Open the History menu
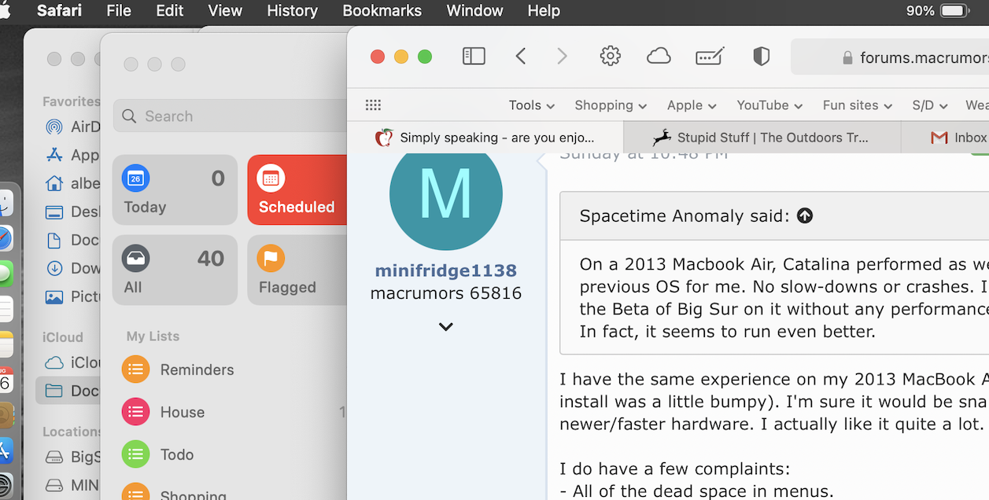 pos(293,11)
